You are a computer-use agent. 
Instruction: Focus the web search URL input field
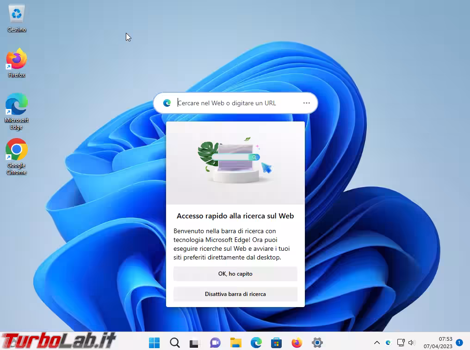(x=236, y=103)
